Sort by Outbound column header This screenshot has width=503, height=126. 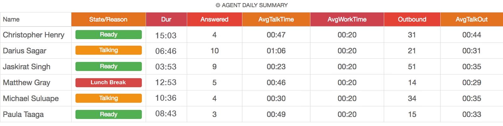(412, 19)
